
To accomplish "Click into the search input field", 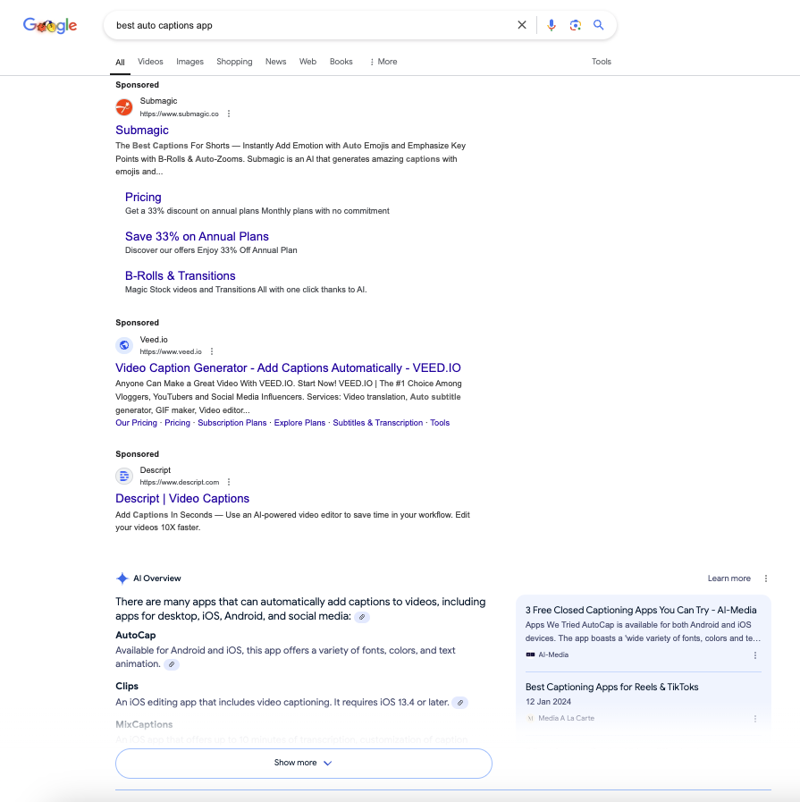I will tap(312, 25).
